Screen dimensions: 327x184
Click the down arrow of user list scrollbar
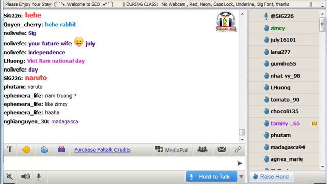(x=323, y=167)
